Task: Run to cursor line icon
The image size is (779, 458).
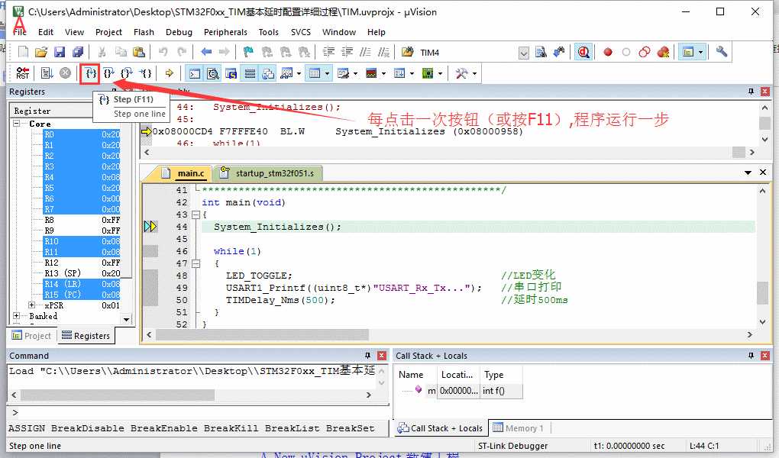Action: pyautogui.click(x=145, y=73)
